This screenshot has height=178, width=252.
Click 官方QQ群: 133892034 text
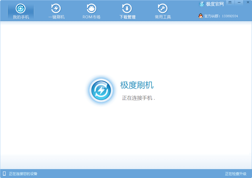pyautogui.click(x=221, y=16)
